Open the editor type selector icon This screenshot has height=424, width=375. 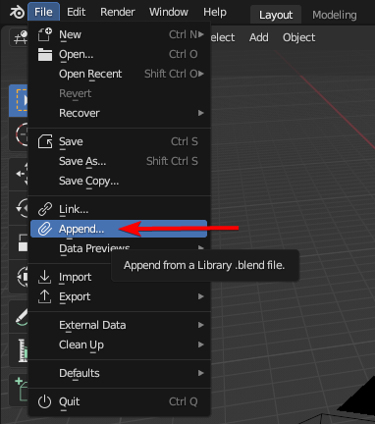20,37
